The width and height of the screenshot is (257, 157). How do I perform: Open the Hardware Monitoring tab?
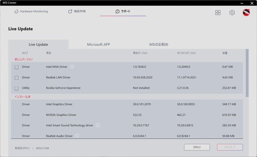tap(31, 11)
